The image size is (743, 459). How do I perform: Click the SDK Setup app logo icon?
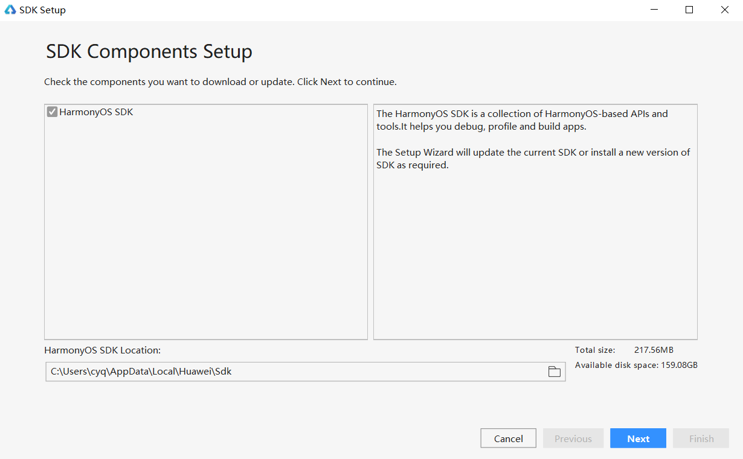10,10
